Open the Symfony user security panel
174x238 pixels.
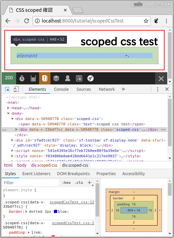point(67,78)
